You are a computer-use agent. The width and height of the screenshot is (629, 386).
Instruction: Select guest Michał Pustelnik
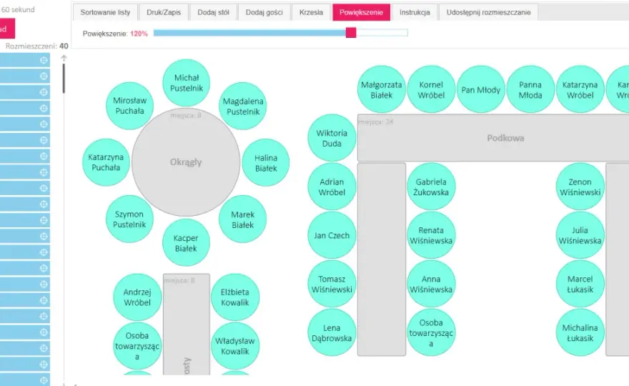pos(186,83)
